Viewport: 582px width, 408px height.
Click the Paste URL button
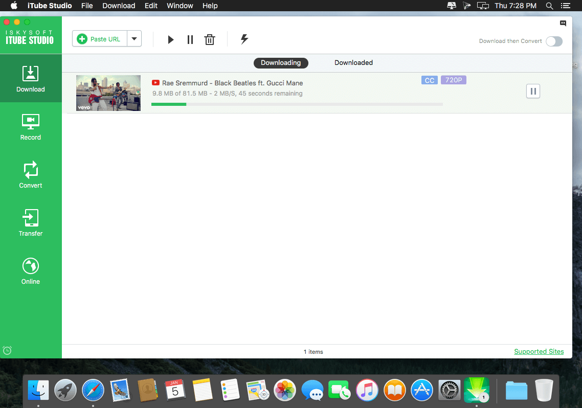100,39
